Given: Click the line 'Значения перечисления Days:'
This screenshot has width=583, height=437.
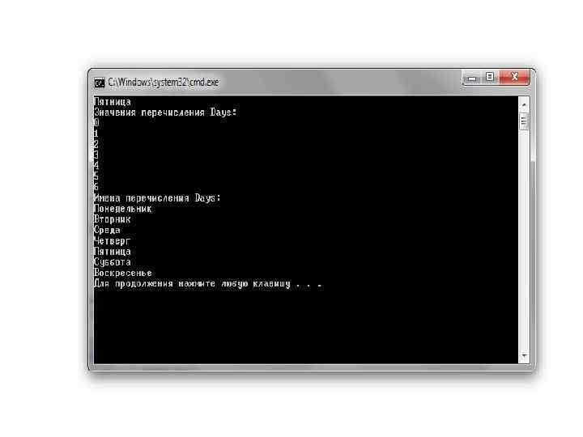Looking at the screenshot, I should pyautogui.click(x=165, y=112).
